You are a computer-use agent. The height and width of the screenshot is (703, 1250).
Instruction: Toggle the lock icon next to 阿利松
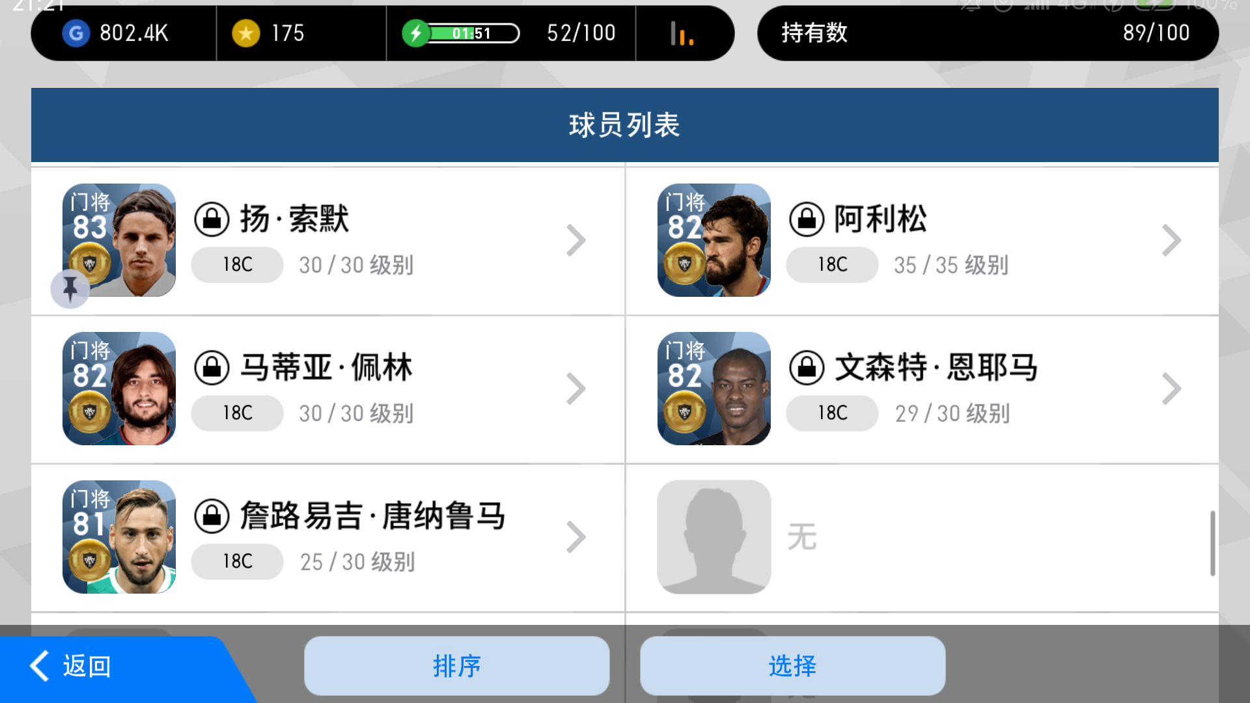[x=807, y=219]
